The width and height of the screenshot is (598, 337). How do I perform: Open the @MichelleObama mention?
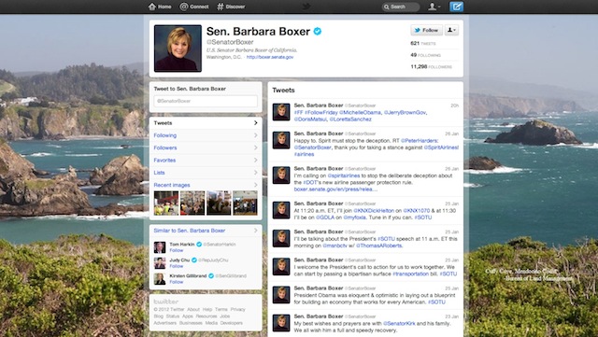click(360, 112)
